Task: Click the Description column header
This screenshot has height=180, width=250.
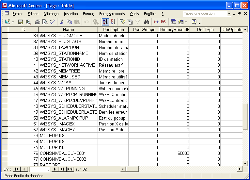Action: (x=113, y=30)
